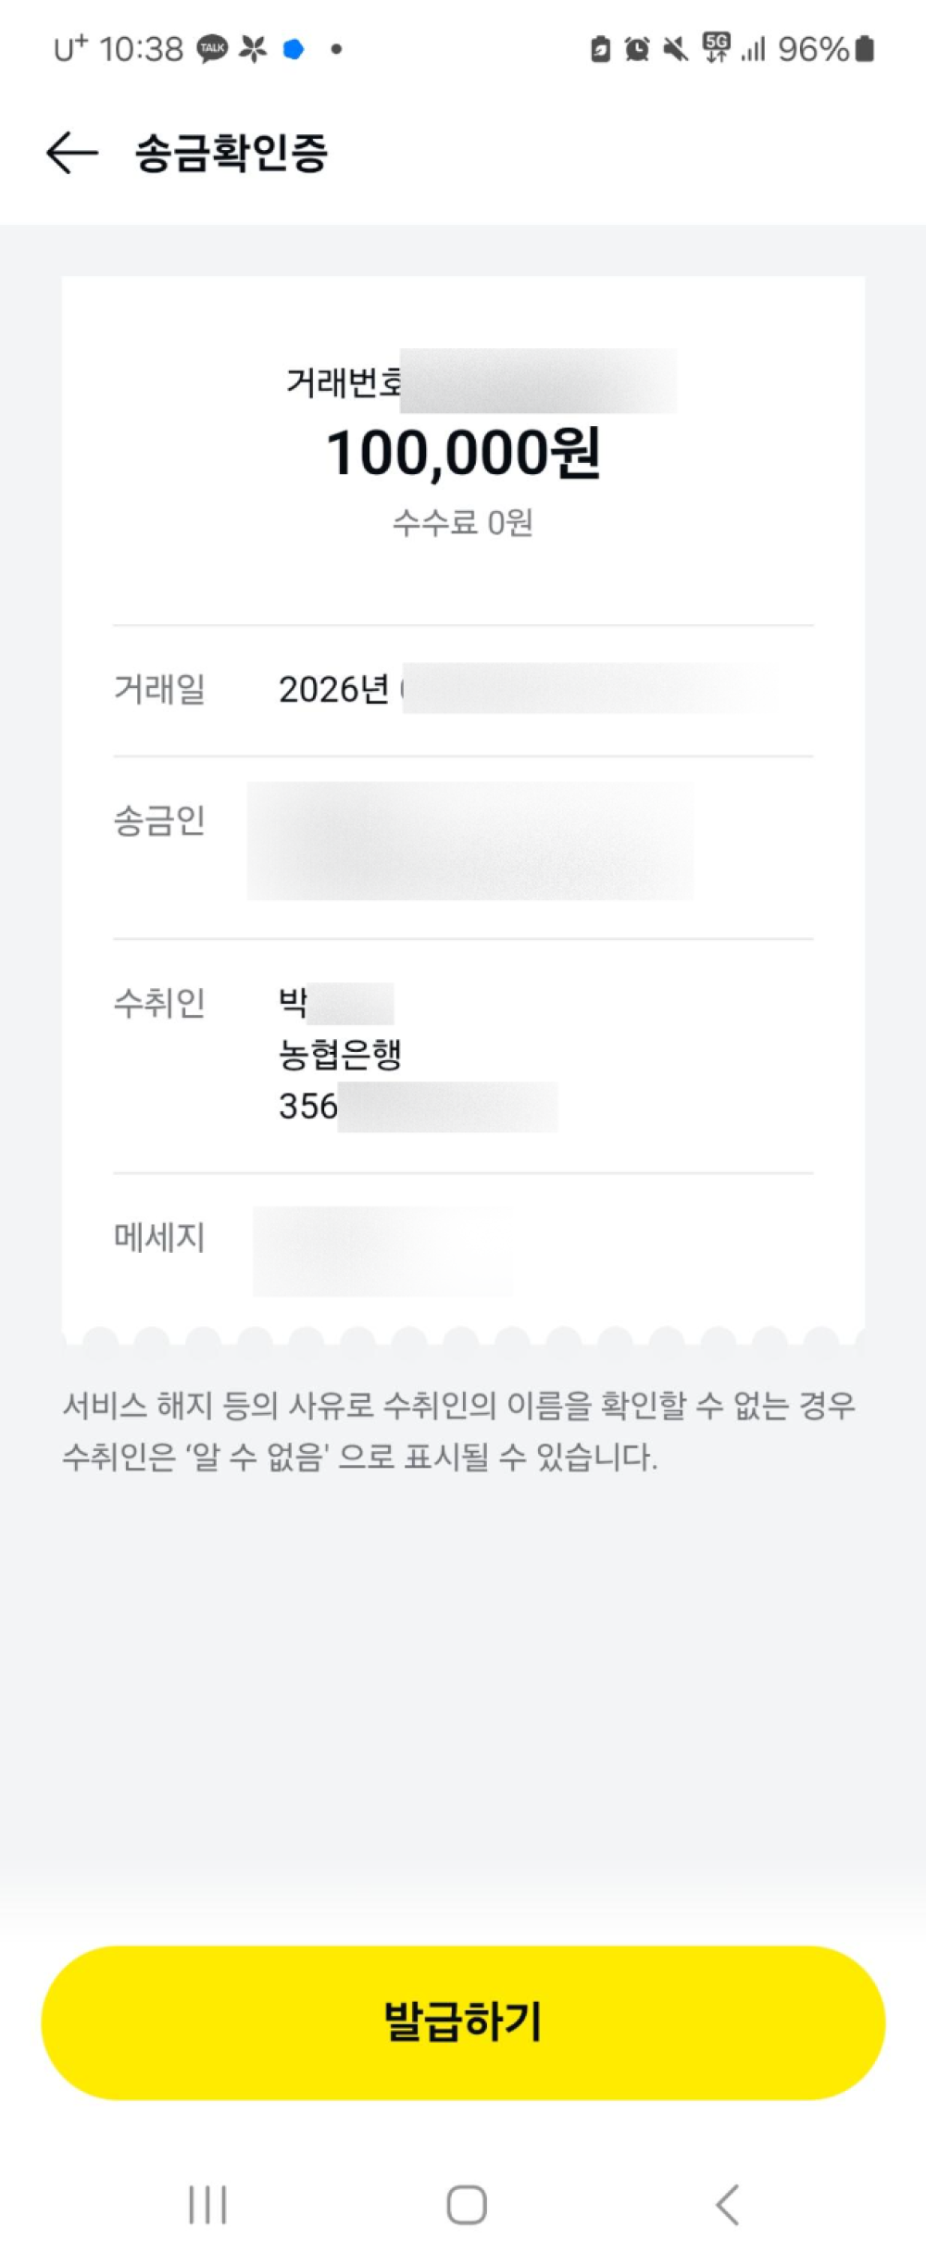
Task: Tap the 5G network indicator icon
Action: [x=716, y=47]
